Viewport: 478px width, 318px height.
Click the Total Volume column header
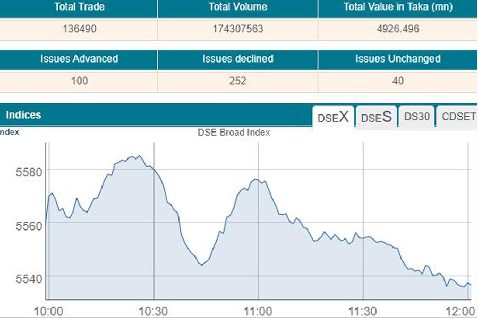click(237, 7)
